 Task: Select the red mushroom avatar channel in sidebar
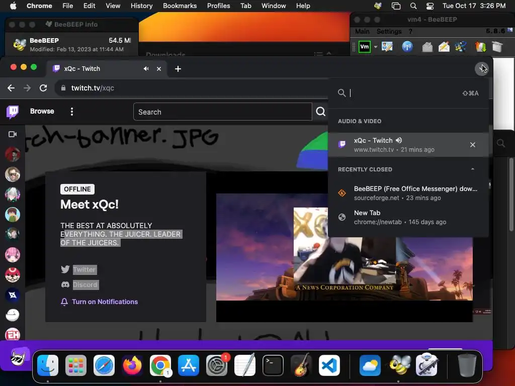tap(13, 275)
